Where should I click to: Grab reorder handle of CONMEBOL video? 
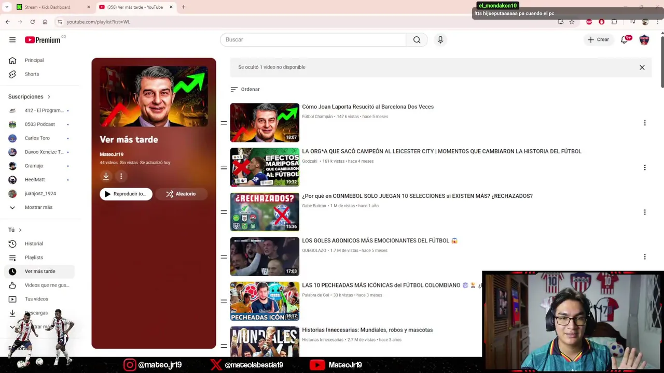[224, 212]
